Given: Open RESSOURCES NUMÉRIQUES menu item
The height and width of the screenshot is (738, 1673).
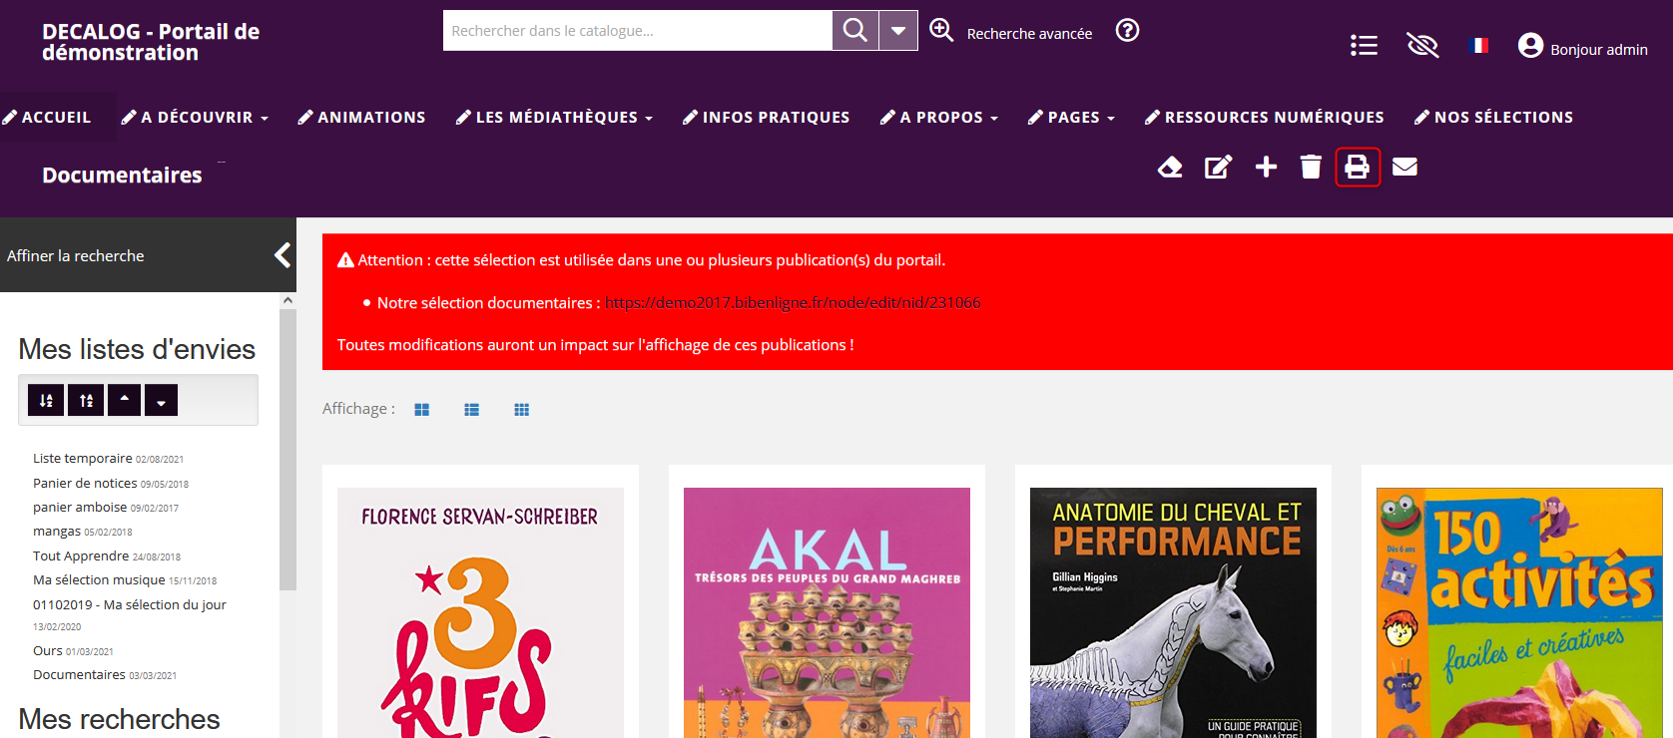Looking at the screenshot, I should (1274, 117).
